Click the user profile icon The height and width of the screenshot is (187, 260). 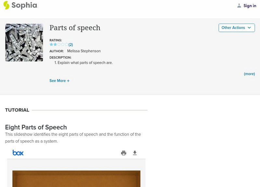(239, 6)
